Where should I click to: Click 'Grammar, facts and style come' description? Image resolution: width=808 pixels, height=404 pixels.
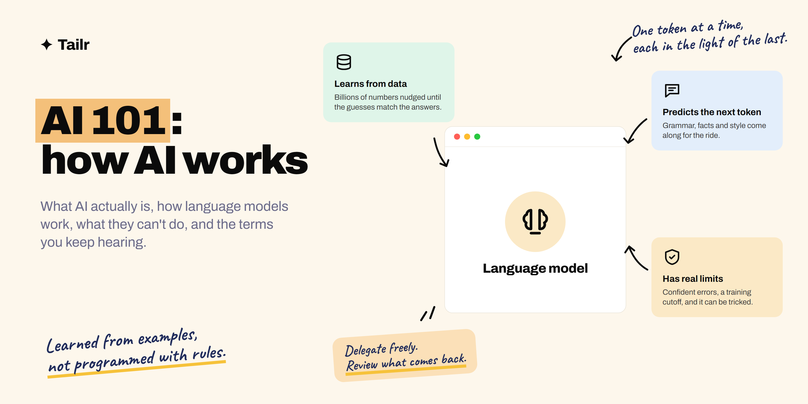[x=714, y=130]
